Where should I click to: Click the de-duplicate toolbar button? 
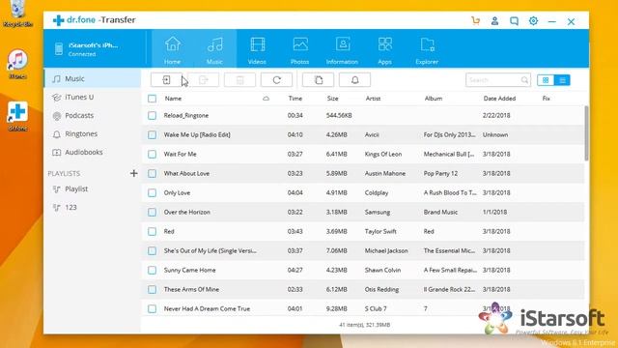318,80
